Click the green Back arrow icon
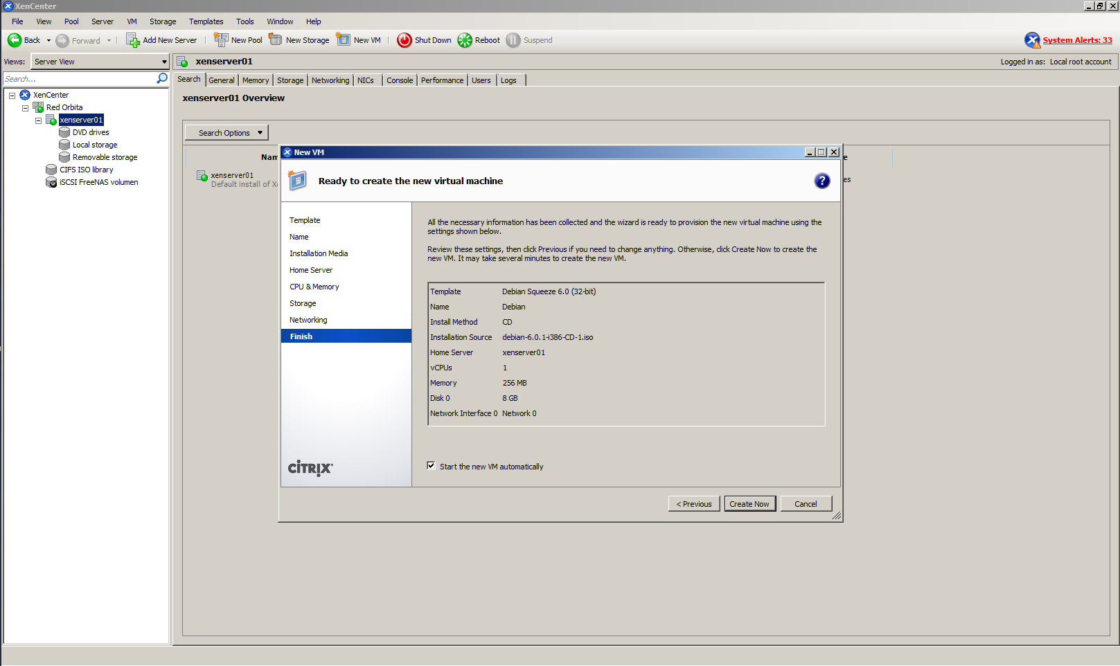 [x=15, y=40]
